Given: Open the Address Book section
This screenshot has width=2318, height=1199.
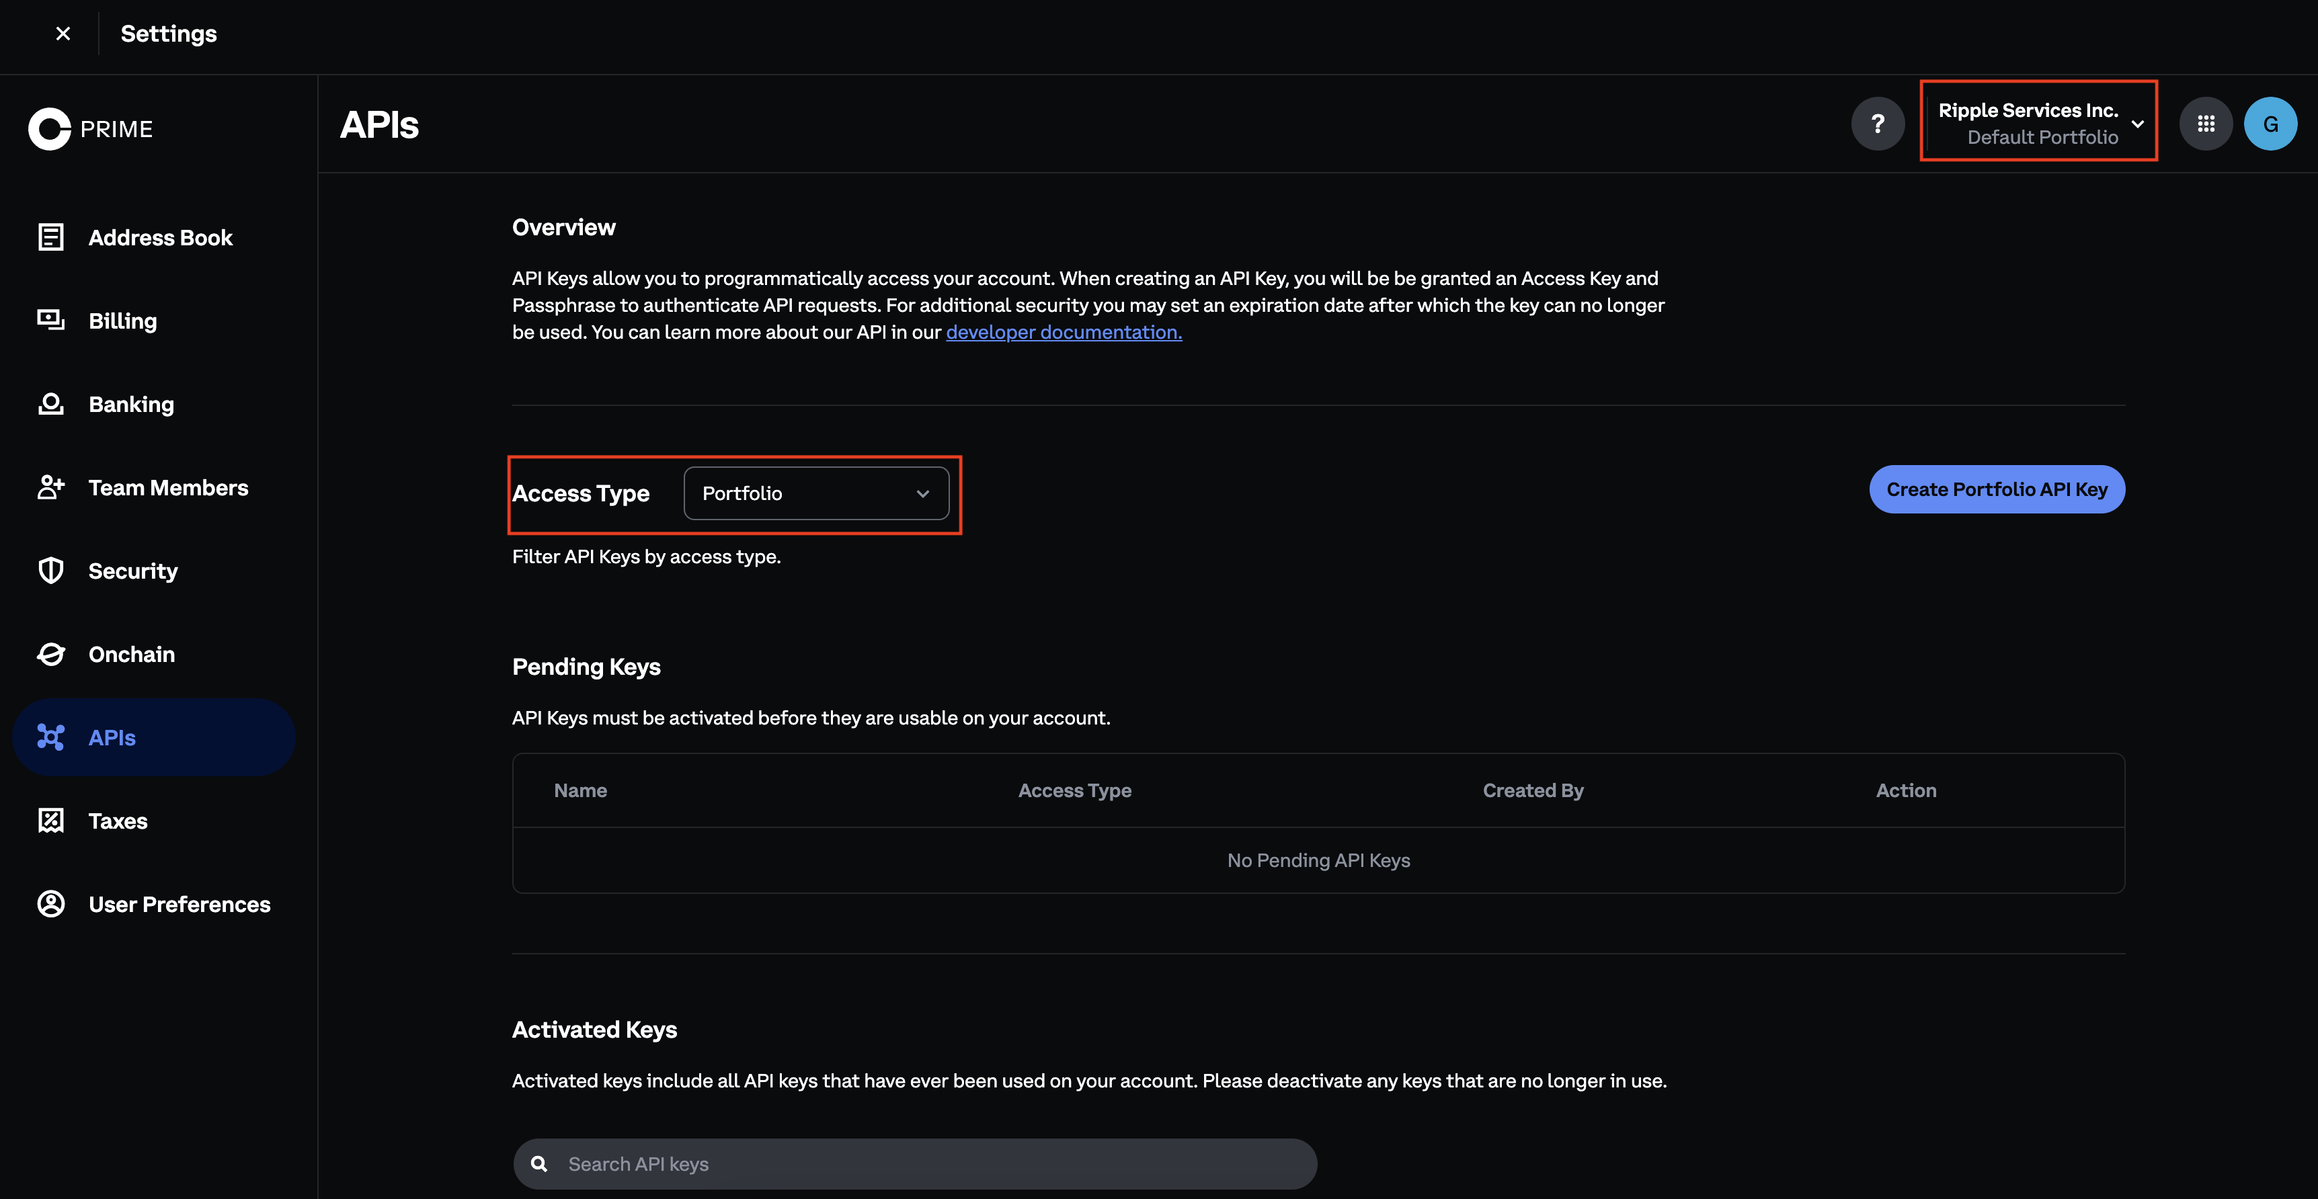Looking at the screenshot, I should coord(160,237).
